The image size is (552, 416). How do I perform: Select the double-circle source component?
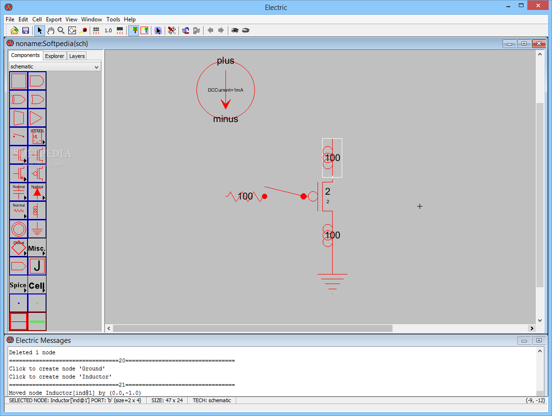tap(19, 229)
